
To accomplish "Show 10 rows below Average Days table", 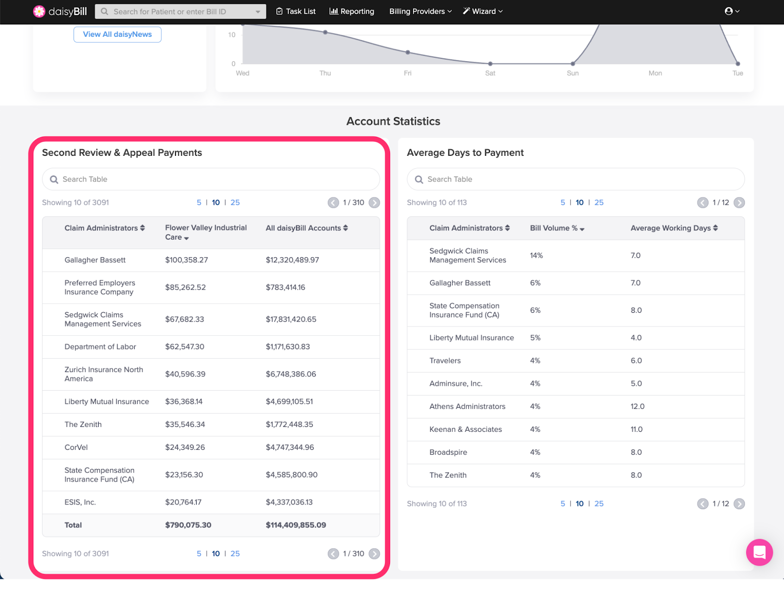I will pyautogui.click(x=580, y=504).
